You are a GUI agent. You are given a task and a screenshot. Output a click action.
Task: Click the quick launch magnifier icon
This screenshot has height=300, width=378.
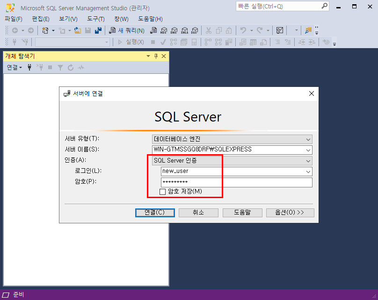325,6
